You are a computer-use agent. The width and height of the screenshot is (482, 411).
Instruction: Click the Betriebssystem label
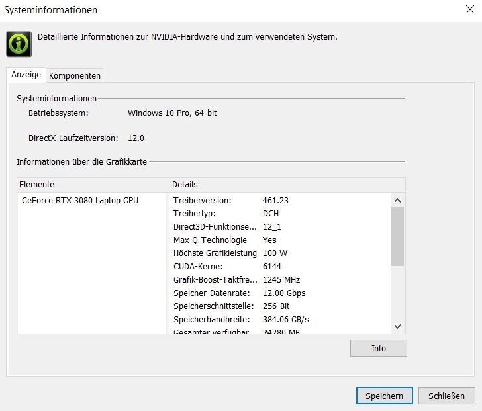coord(58,113)
